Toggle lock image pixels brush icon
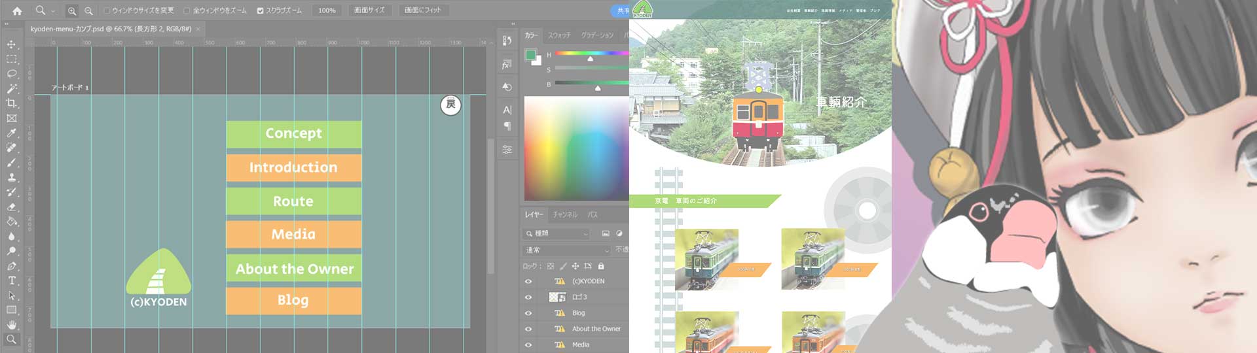This screenshot has width=1257, height=353. tap(563, 266)
